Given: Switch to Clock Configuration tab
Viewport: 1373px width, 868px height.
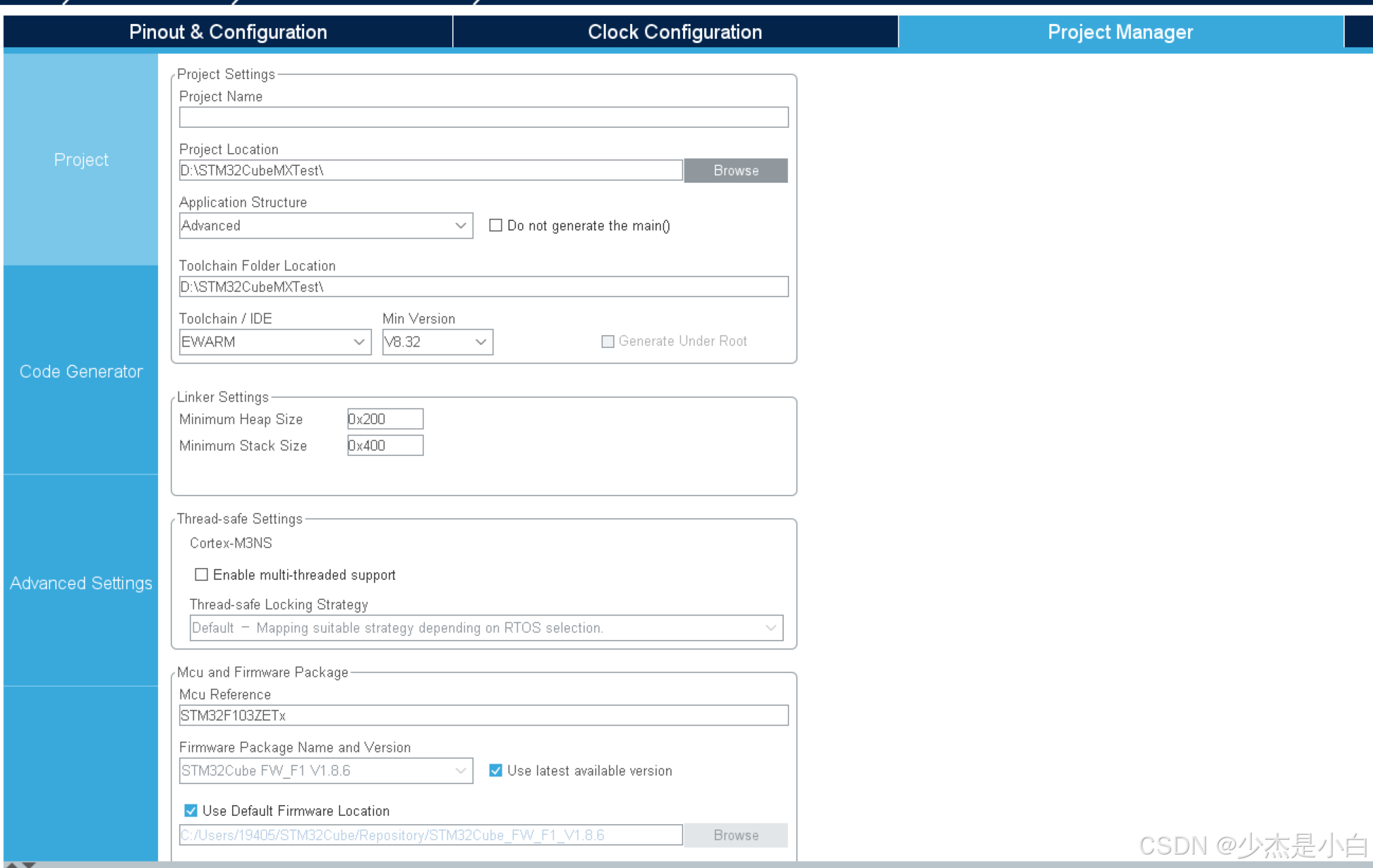Looking at the screenshot, I should [x=675, y=32].
